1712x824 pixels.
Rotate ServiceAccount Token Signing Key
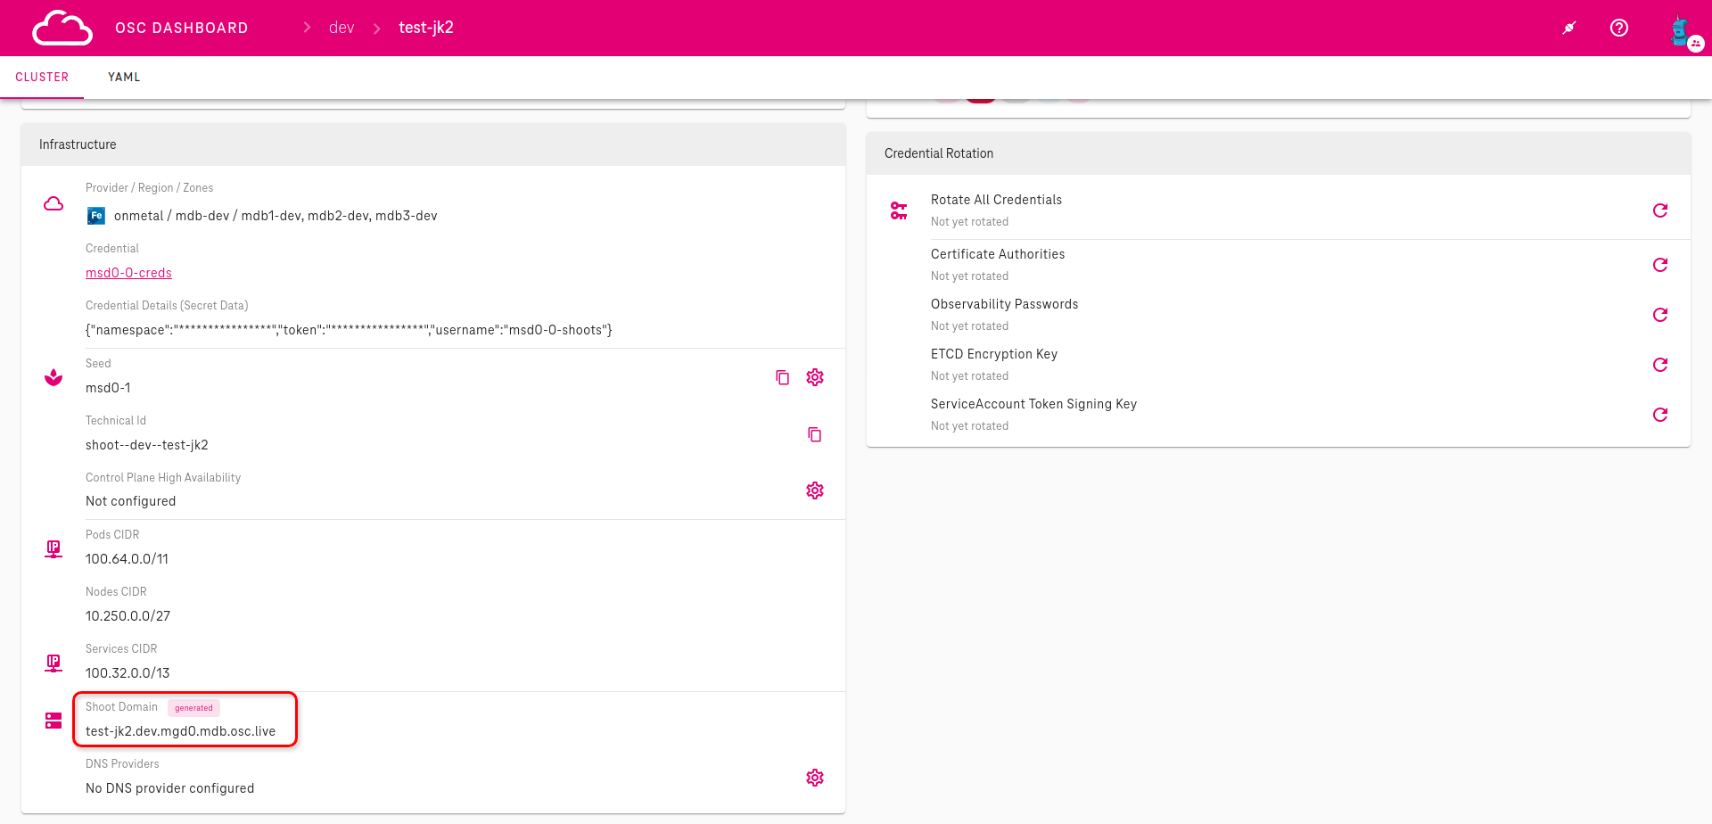click(x=1659, y=415)
